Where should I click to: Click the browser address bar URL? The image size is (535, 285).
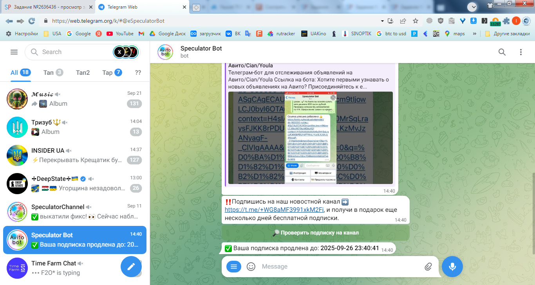click(108, 21)
